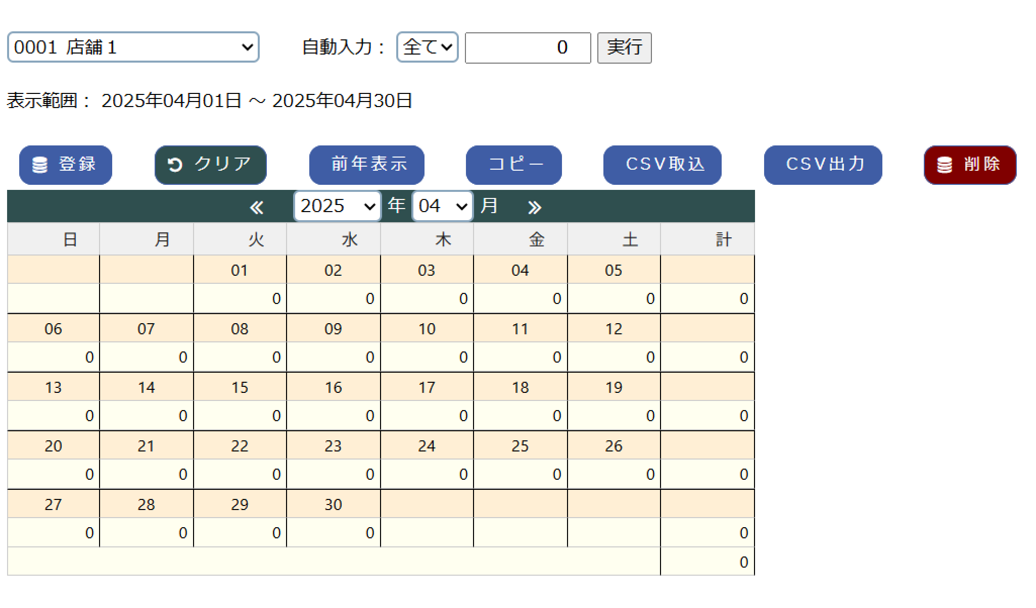Viewport: 1036px width, 608px height.
Task: Click CSV出力 to export data
Action: [x=823, y=165]
